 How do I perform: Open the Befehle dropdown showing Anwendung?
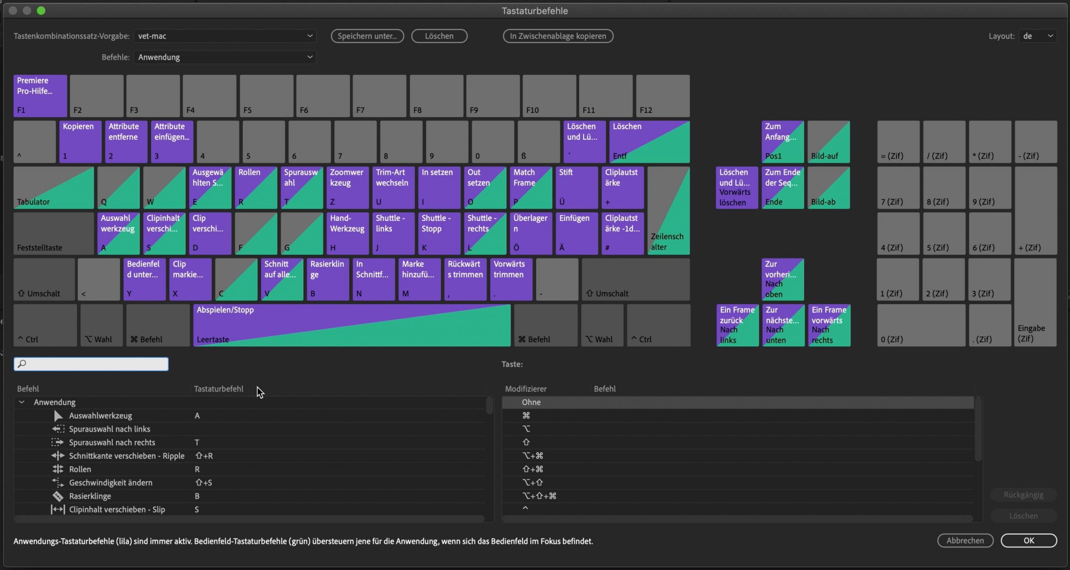pos(225,57)
